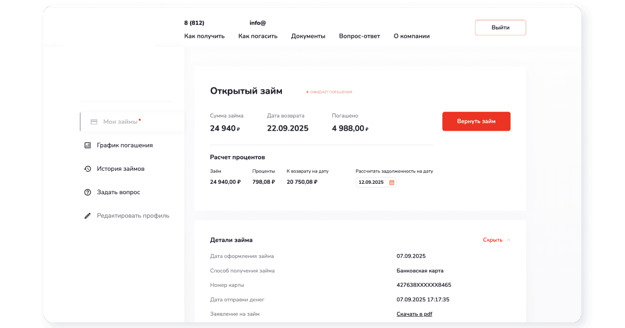Click the red Вернуть займ button
The image size is (625, 328).
[x=476, y=121]
